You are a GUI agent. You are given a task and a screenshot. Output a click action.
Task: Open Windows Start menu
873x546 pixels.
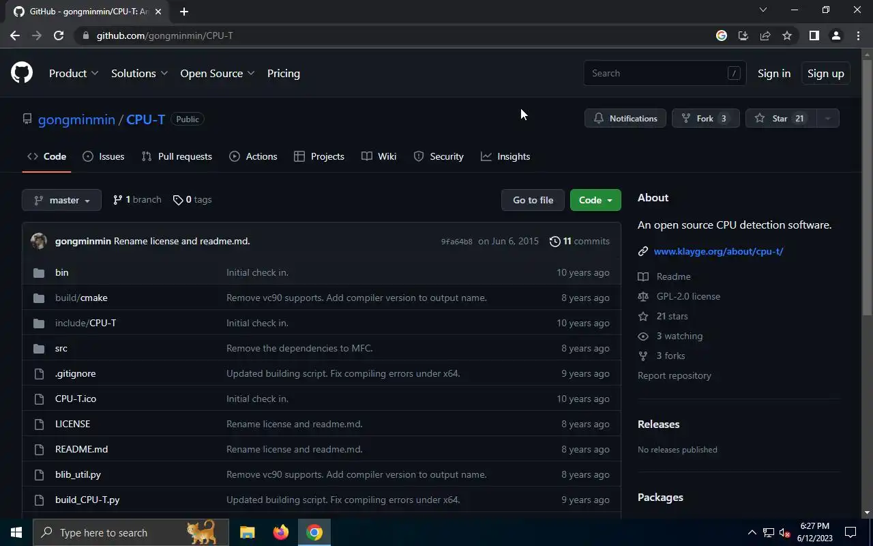click(16, 532)
